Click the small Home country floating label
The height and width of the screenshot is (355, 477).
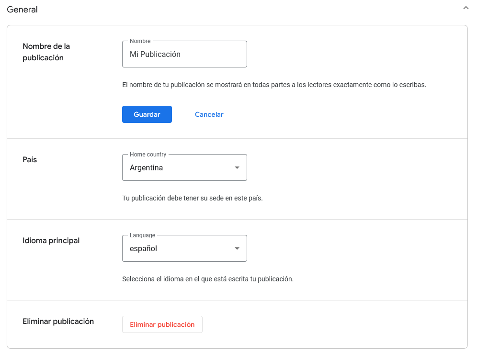point(148,155)
